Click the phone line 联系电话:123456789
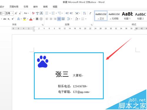 click(x=72, y=86)
